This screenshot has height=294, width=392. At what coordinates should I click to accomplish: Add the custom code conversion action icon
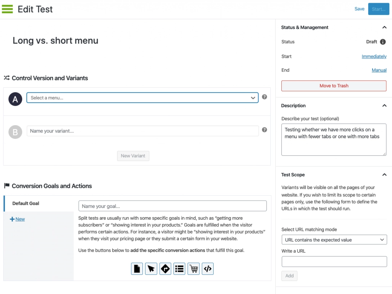click(x=208, y=269)
